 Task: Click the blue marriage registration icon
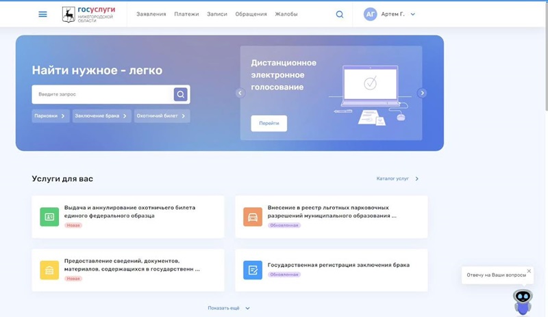[253, 270]
